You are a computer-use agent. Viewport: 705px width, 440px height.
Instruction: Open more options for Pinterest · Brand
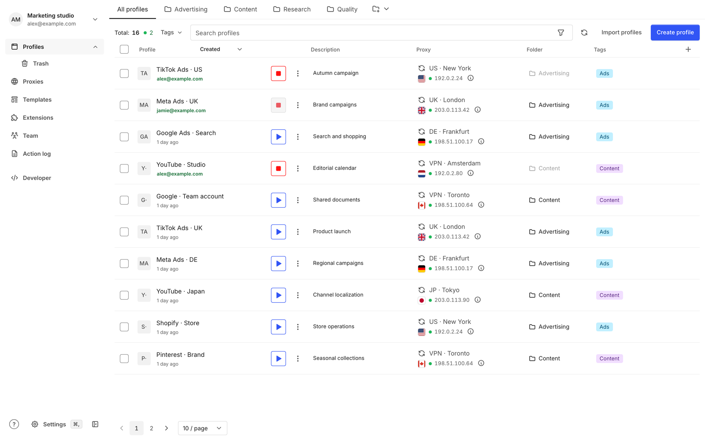298,359
